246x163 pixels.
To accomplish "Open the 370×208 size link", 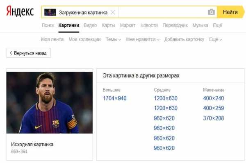I will [214, 118].
